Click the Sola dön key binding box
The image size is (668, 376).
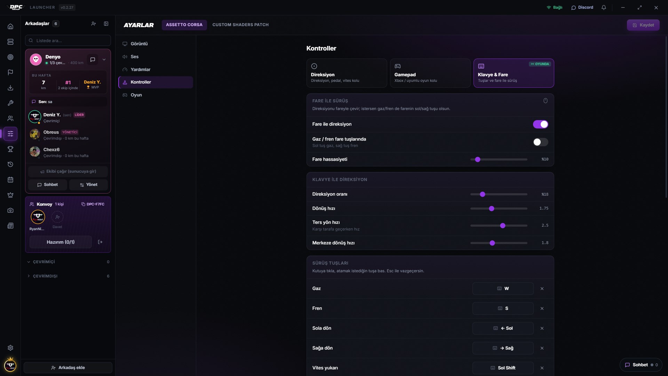tap(503, 328)
